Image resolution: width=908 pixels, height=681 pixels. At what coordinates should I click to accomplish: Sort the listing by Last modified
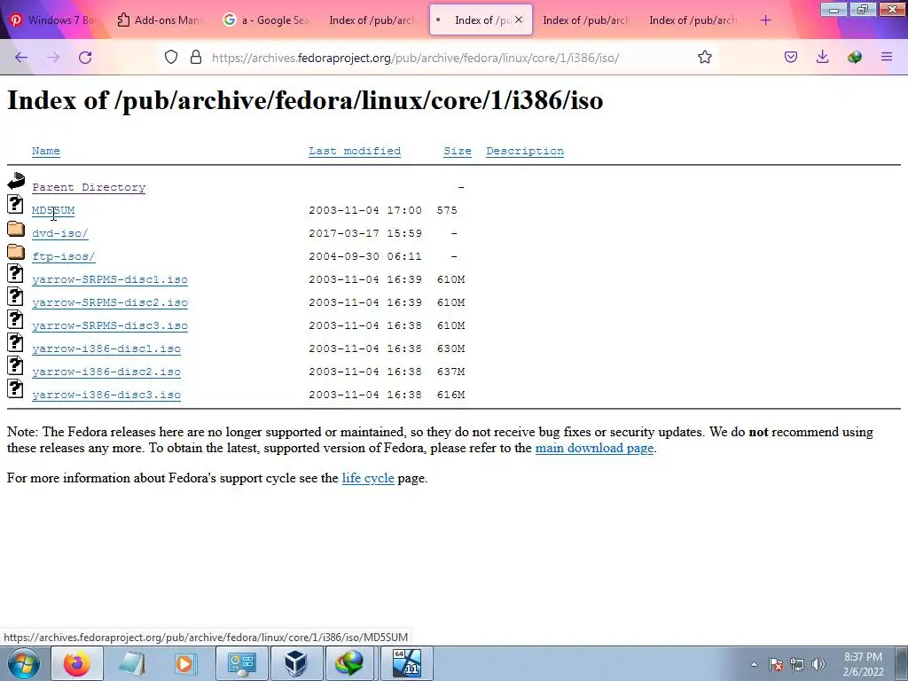355,151
